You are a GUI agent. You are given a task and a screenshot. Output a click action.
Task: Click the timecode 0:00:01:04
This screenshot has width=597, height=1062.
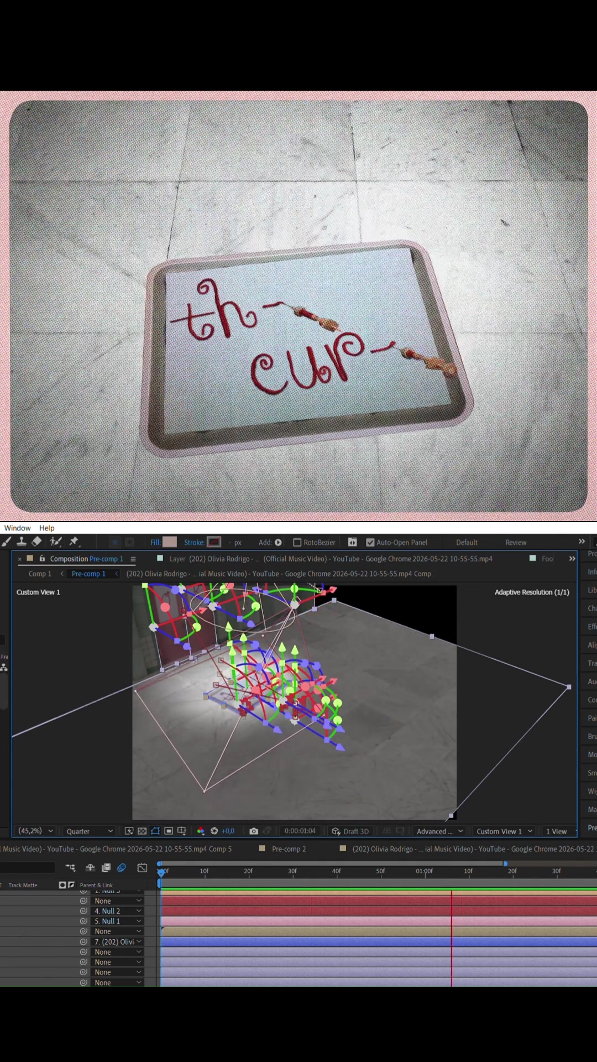pos(300,831)
